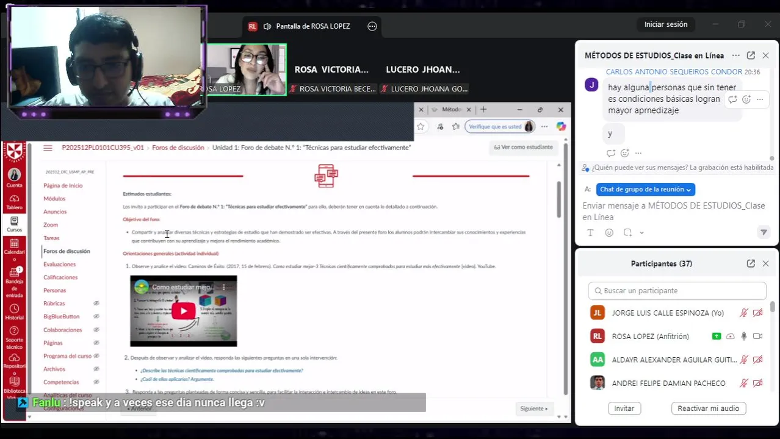Add emoji reaction to Carlos's message
Screen dimensions: 780x439
pos(746,99)
